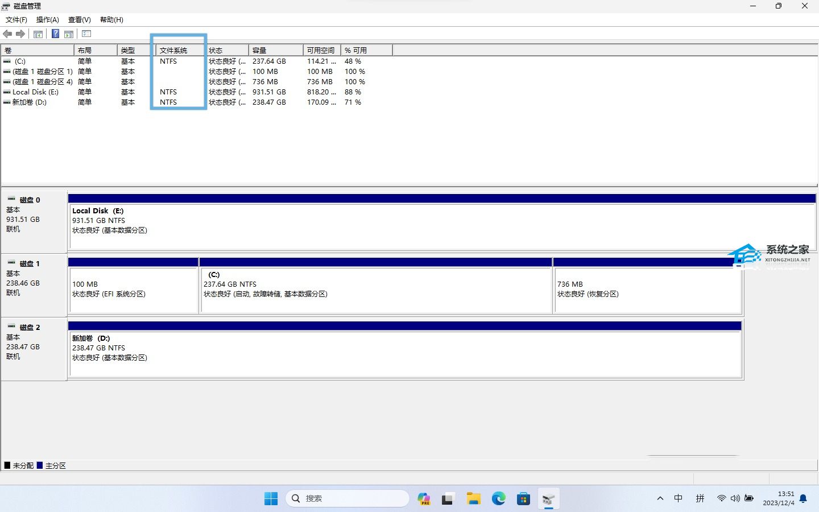
Task: Open the 查看(V) view menu
Action: [78, 19]
